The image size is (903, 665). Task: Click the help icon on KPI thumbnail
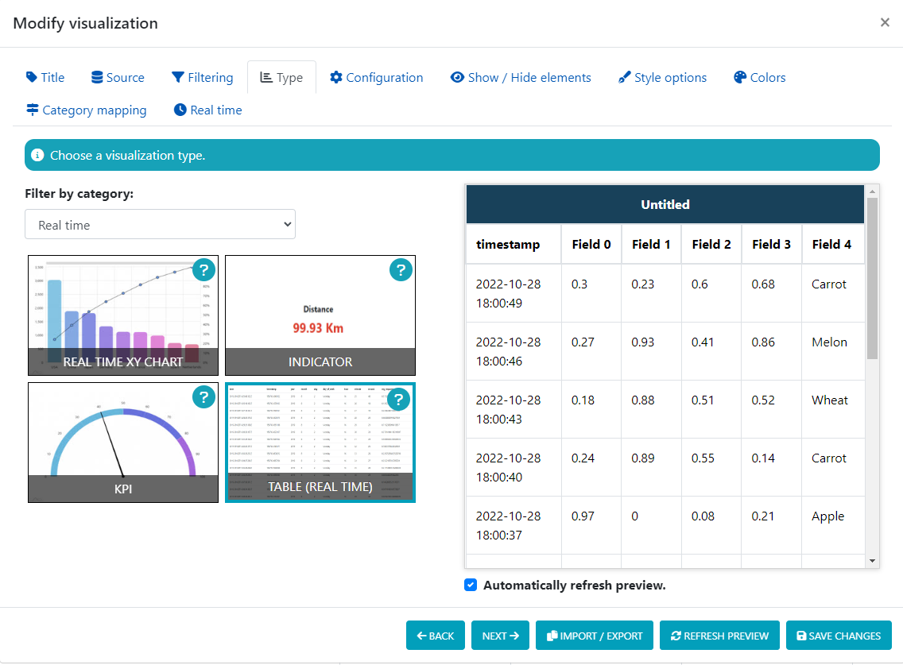point(203,396)
